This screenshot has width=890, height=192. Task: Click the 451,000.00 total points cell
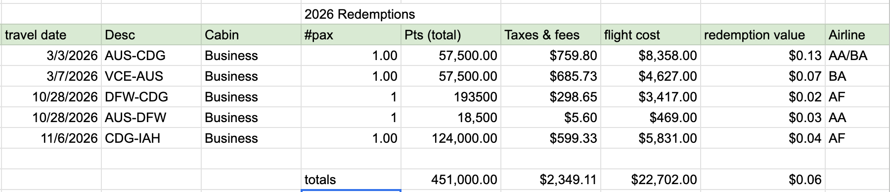coord(451,180)
